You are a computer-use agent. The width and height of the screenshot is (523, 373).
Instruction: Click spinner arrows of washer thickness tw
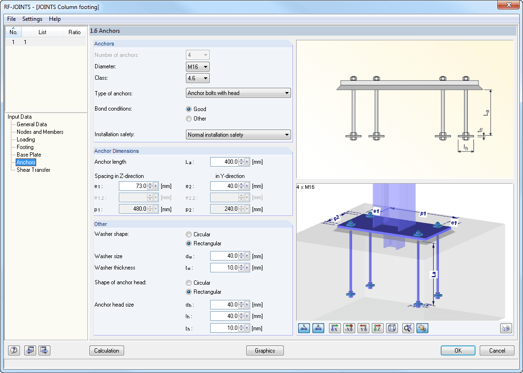click(242, 268)
